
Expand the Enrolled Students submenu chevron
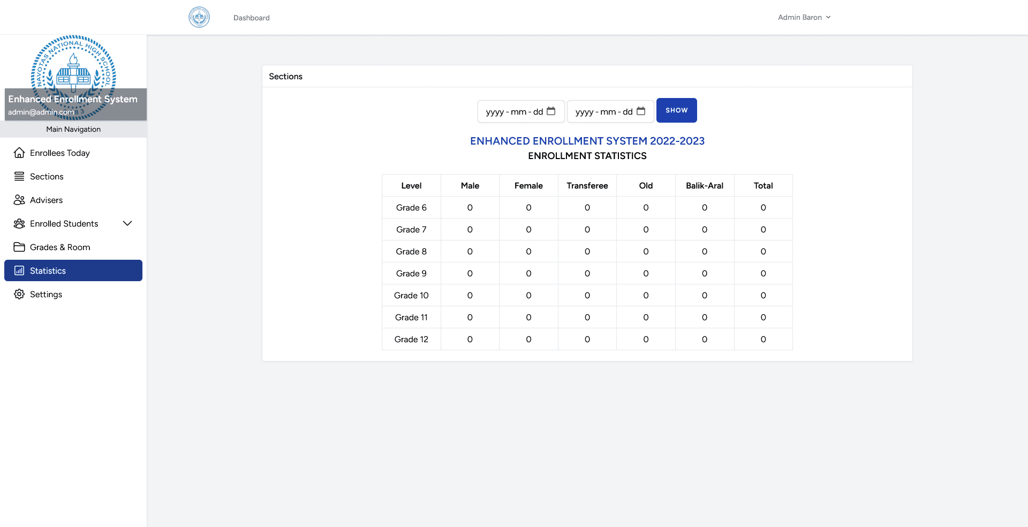click(127, 223)
